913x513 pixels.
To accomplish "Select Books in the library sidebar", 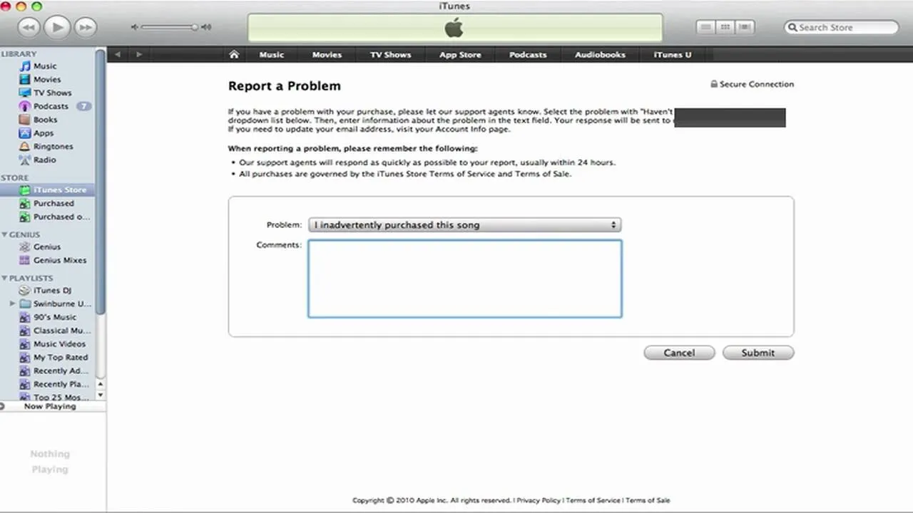I will coord(47,120).
